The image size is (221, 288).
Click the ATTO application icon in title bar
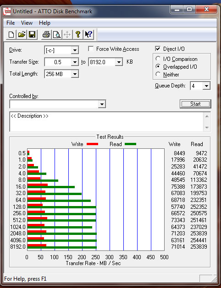[7, 11]
